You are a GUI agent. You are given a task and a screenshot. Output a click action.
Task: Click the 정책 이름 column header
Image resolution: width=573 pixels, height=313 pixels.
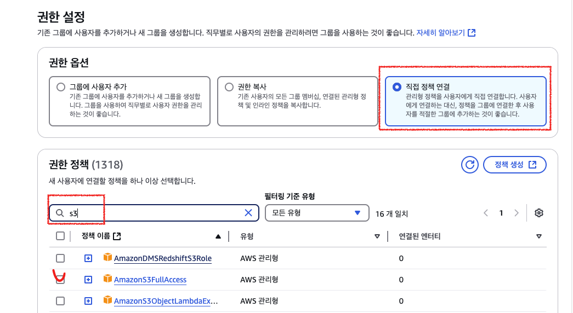click(96, 236)
